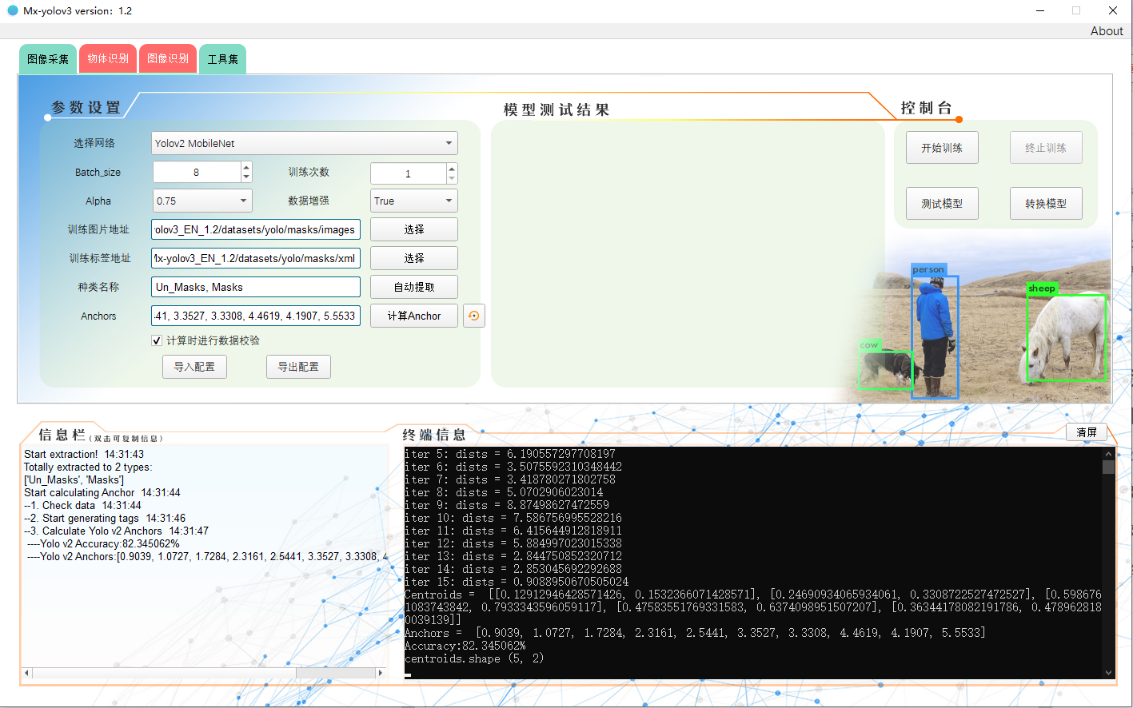Click the info panel scroll left arrow
Image resolution: width=1133 pixels, height=708 pixels.
tap(27, 673)
